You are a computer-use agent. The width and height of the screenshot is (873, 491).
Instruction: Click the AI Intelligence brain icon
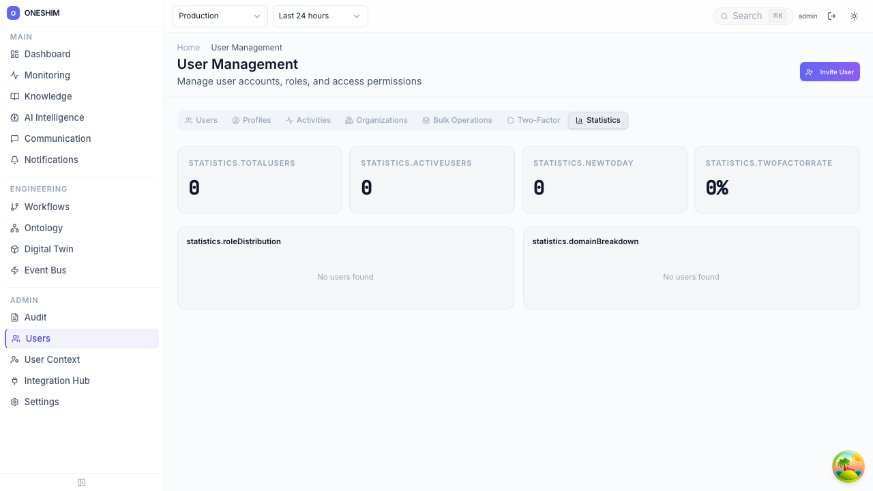click(14, 117)
